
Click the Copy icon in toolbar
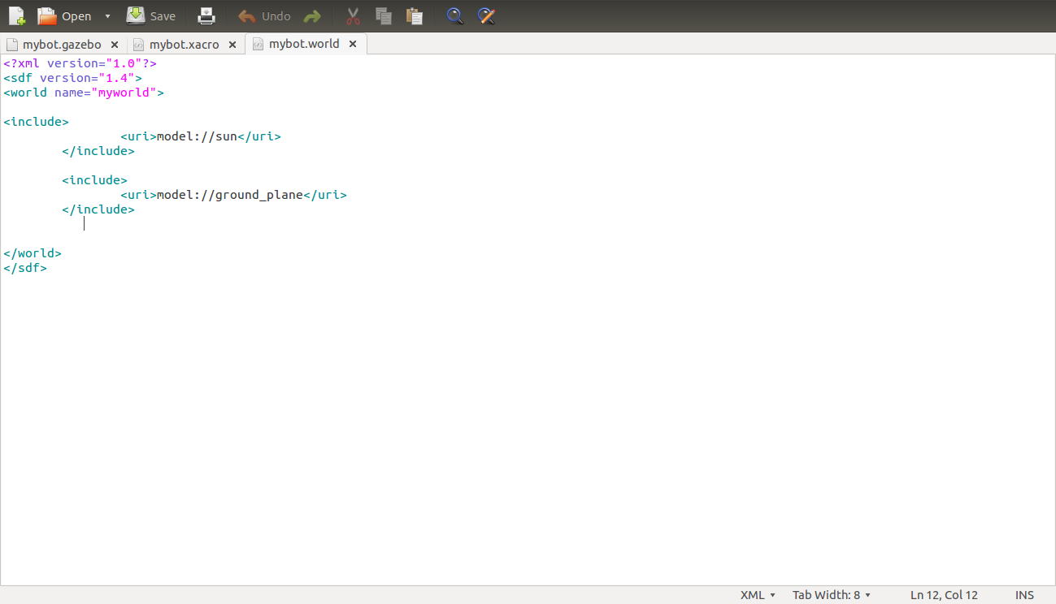[384, 15]
